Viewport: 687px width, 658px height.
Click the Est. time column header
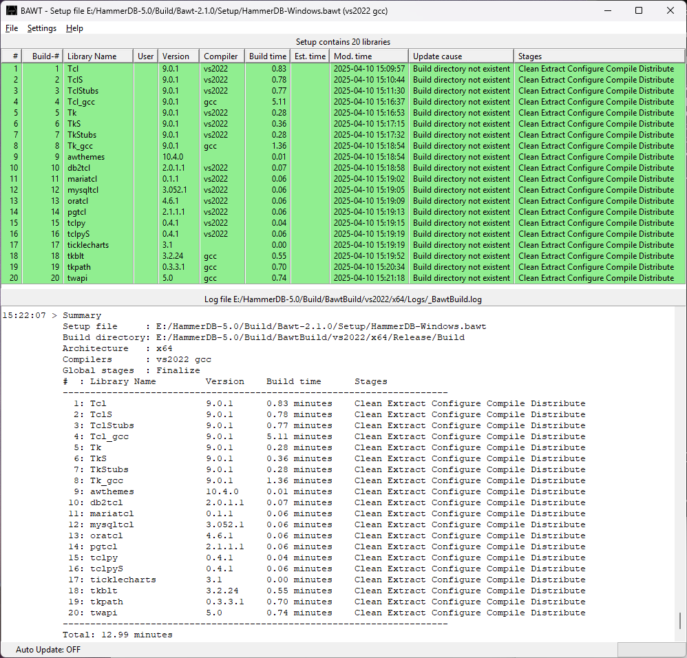pyautogui.click(x=310, y=56)
